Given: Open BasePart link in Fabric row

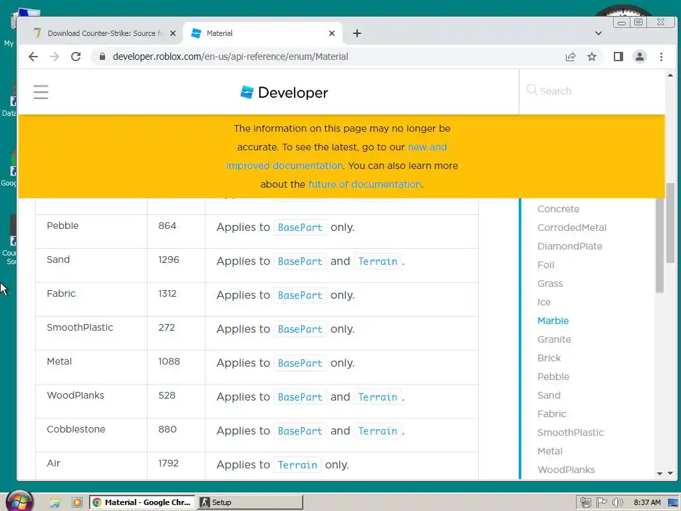Looking at the screenshot, I should [x=300, y=295].
